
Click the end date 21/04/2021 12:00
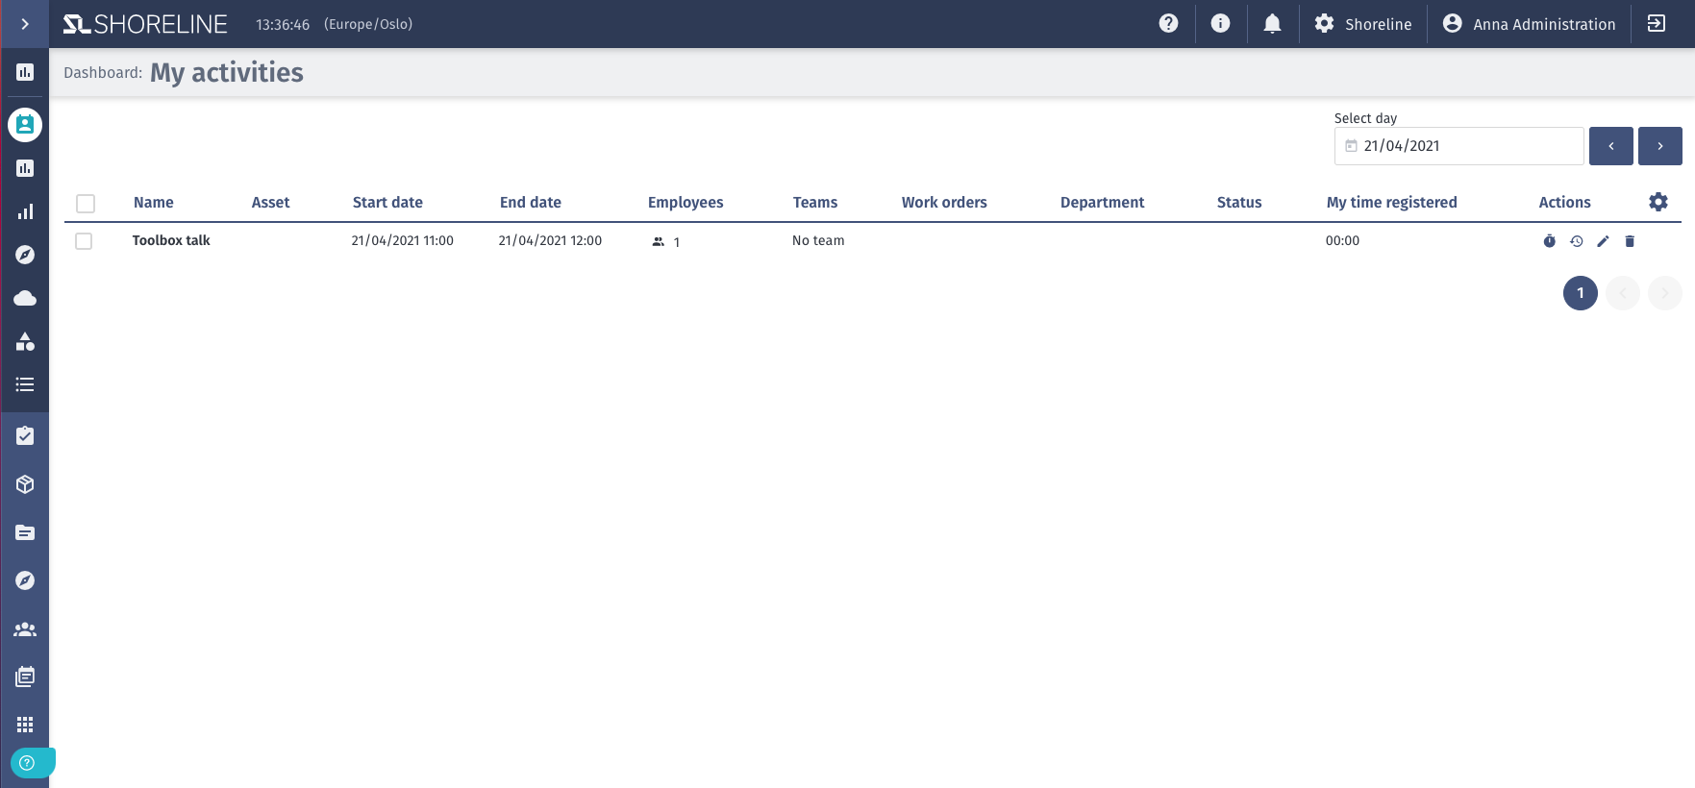pyautogui.click(x=550, y=240)
